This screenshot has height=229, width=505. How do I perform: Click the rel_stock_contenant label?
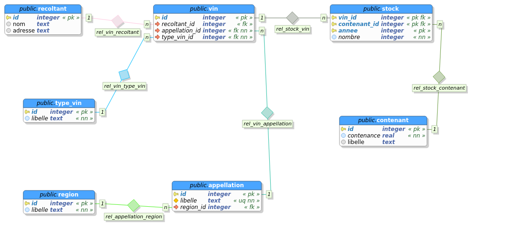click(x=439, y=88)
